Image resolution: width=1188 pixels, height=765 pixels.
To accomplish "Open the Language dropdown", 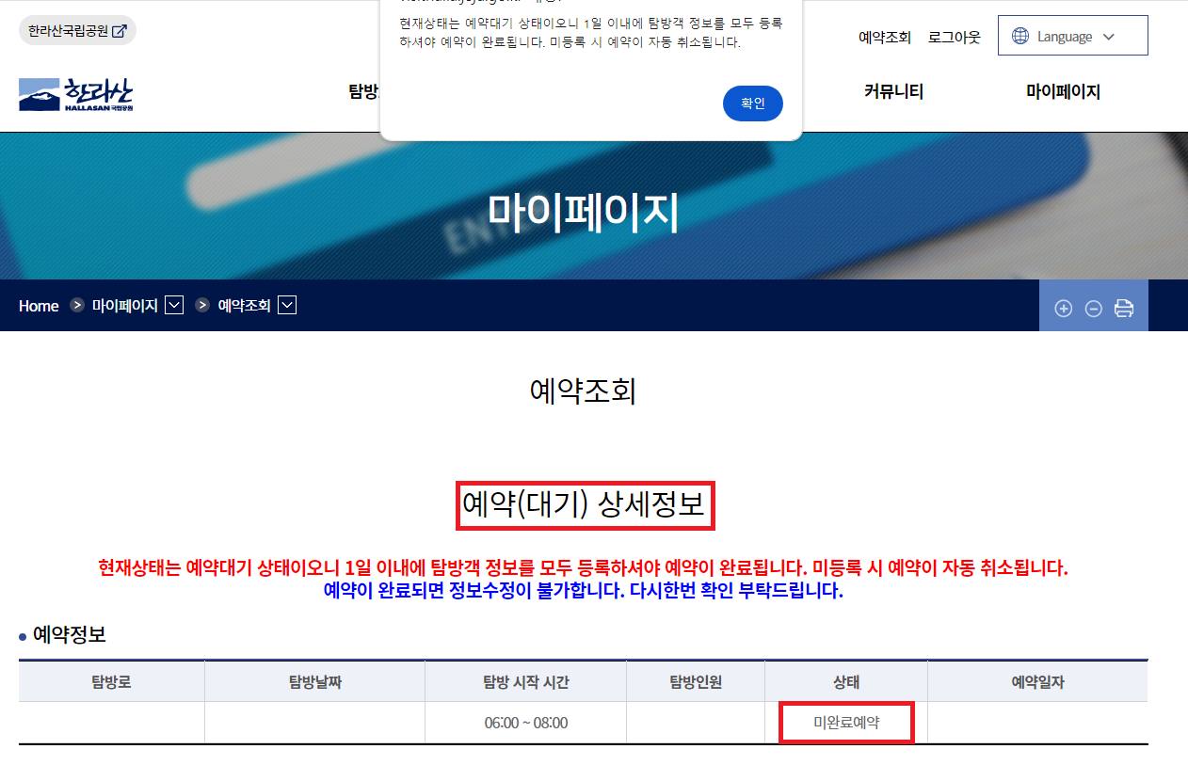I will 1073,36.
